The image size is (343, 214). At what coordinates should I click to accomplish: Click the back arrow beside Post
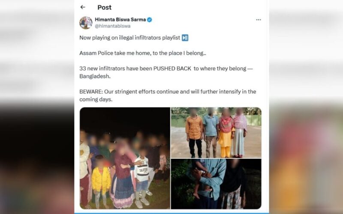(83, 7)
